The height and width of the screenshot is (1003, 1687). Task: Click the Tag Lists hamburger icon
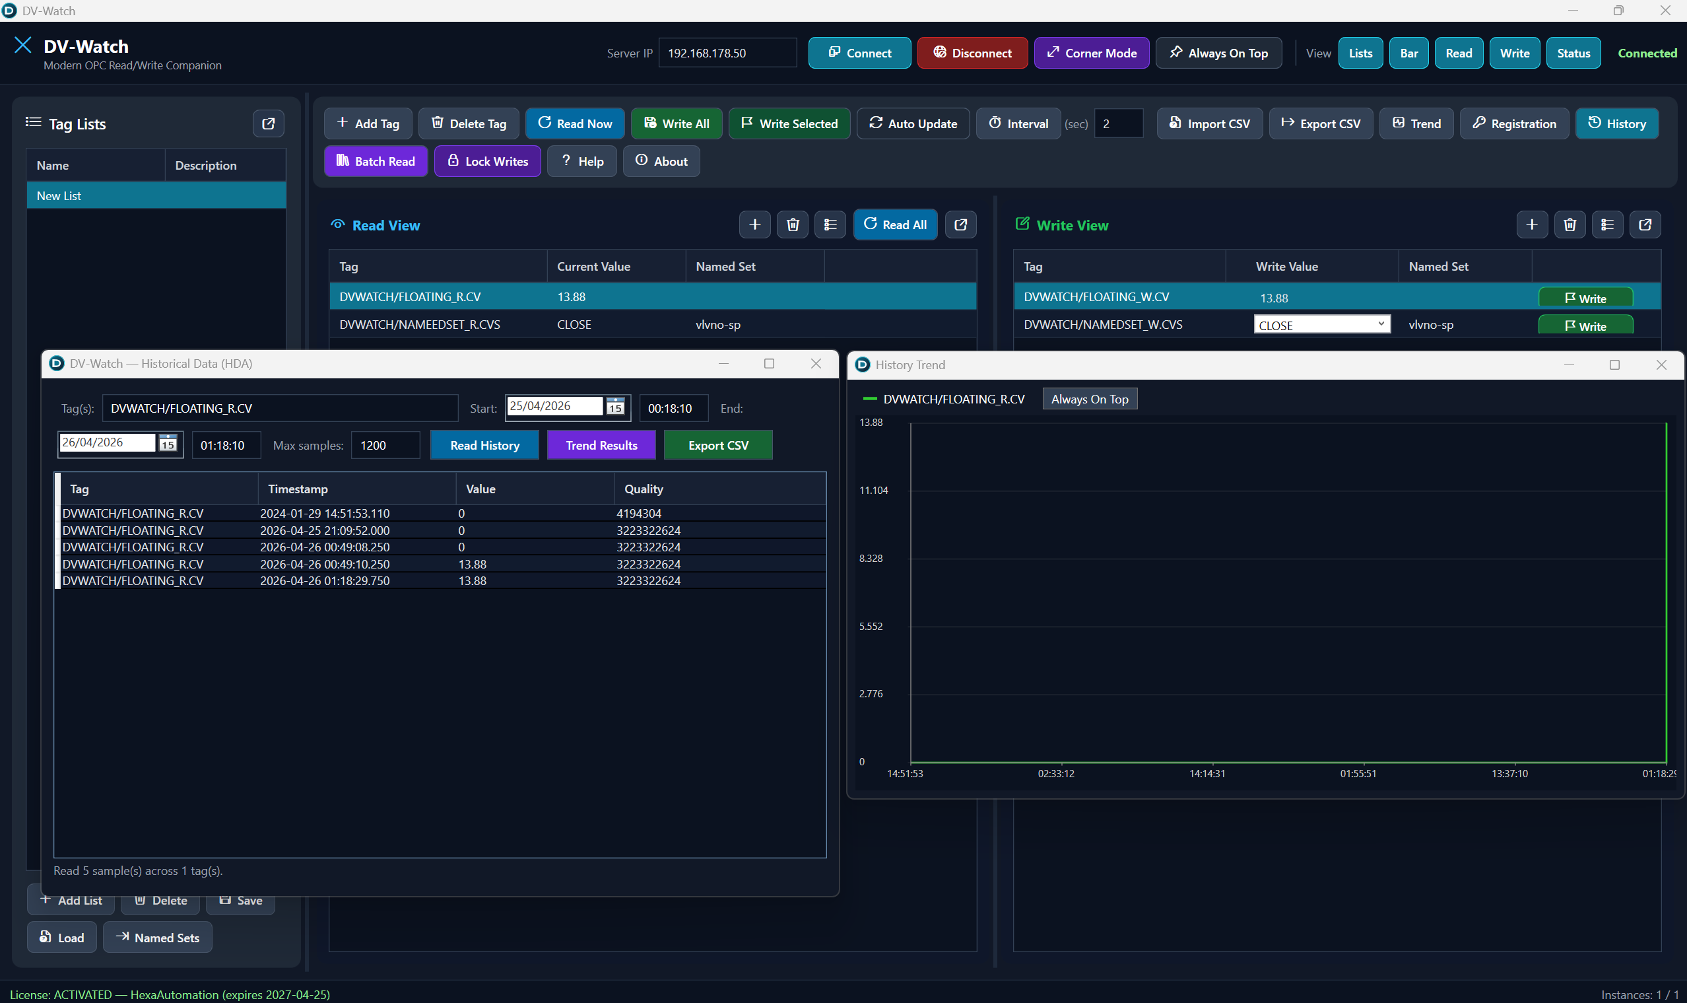[x=33, y=122]
